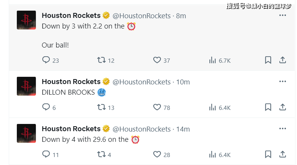This screenshot has height=165, width=297.
Task: Open more options for the 14m tweet
Action: coord(282,129)
